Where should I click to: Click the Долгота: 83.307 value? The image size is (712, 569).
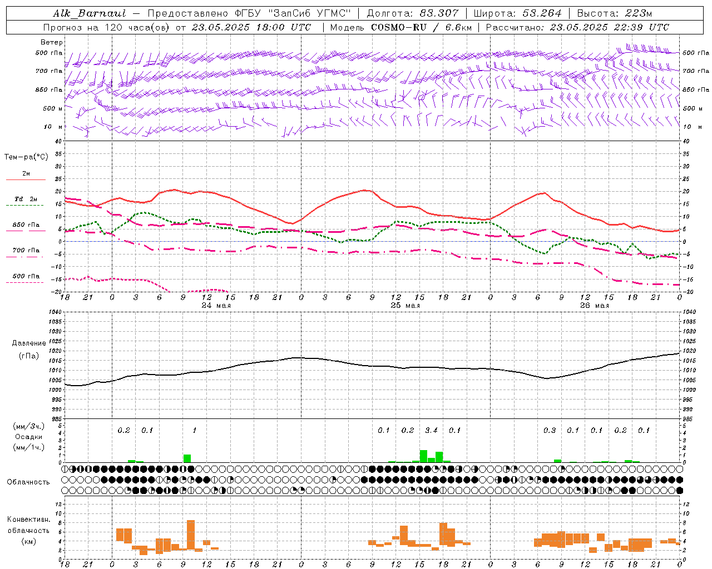(413, 13)
